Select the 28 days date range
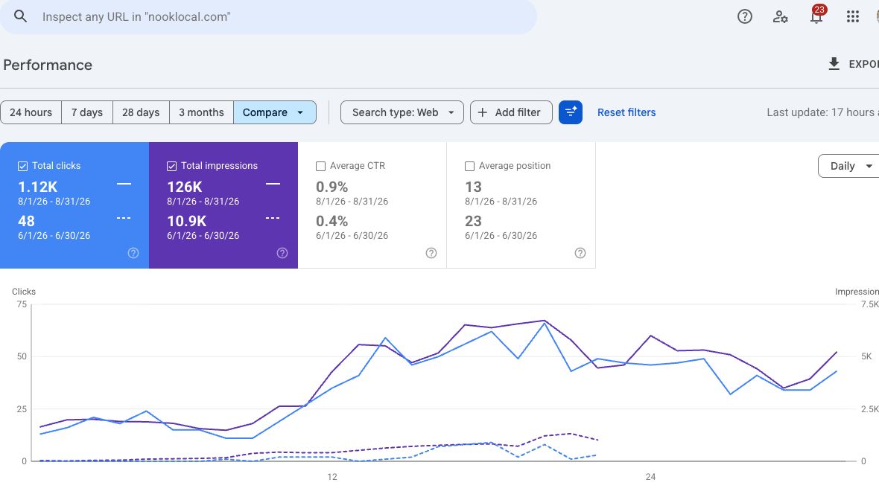The image size is (879, 497). pyautogui.click(x=141, y=112)
